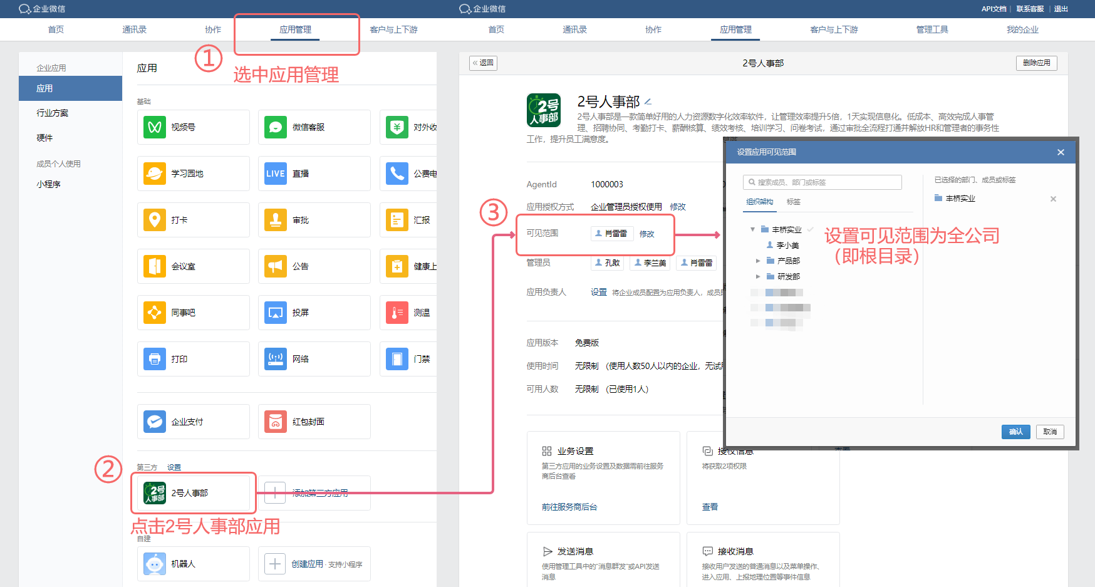
Task: Close the 设置应用可见范围 dialog
Action: [x=1061, y=152]
